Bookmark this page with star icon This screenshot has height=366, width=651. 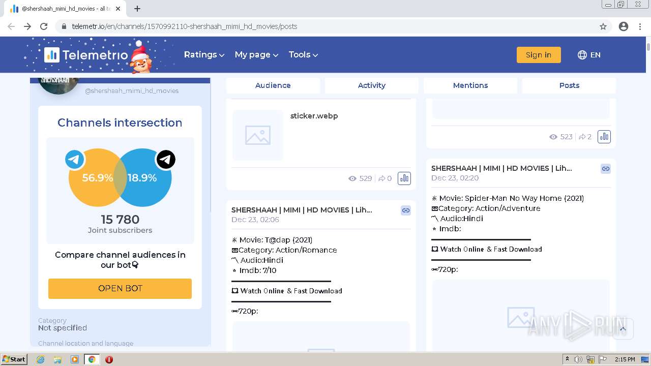coord(603,26)
